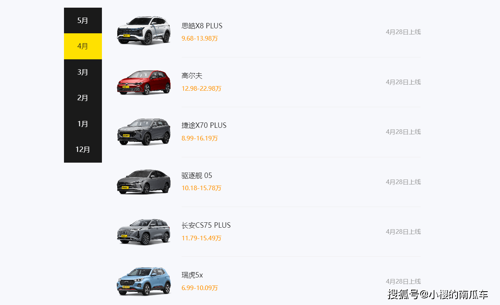Select the 5月 month tab
The width and height of the screenshot is (500, 305).
[x=83, y=20]
